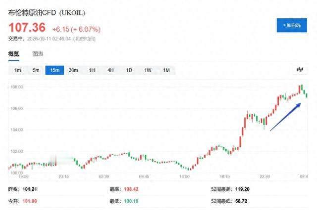
Task: Click the 52周最低 value 58.72
Action: click(x=241, y=201)
